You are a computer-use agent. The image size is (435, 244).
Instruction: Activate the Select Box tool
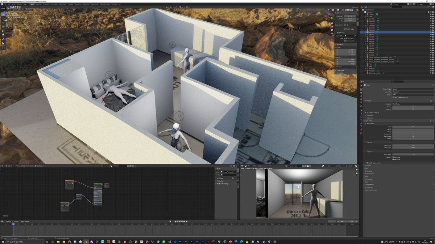point(3,14)
